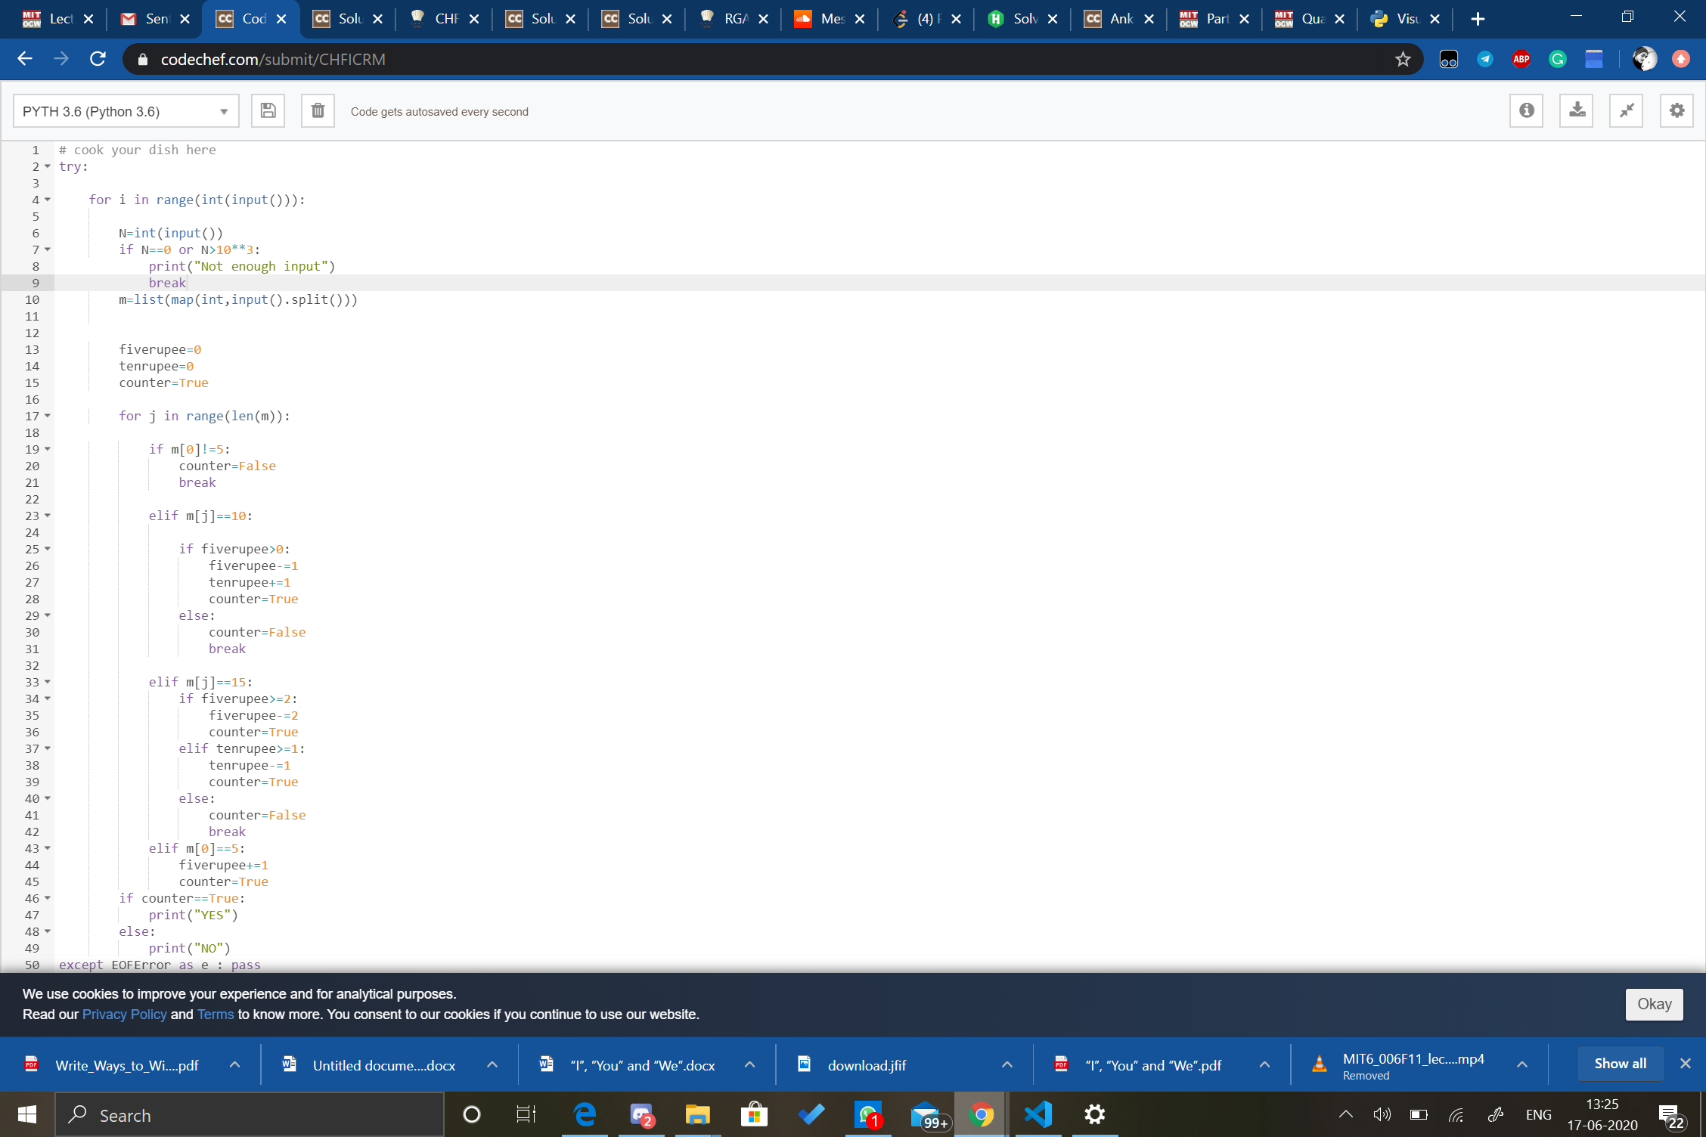Switch to the Sent Gmail tab
The width and height of the screenshot is (1706, 1137).
155,19
